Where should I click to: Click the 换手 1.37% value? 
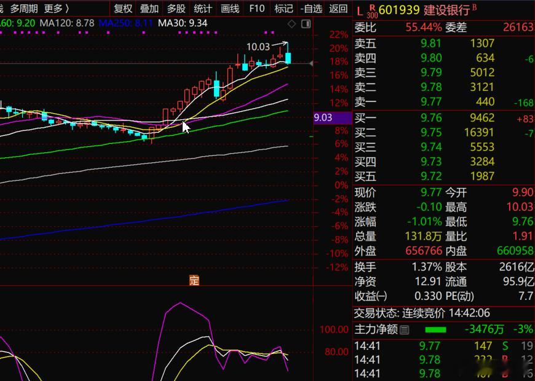[427, 267]
